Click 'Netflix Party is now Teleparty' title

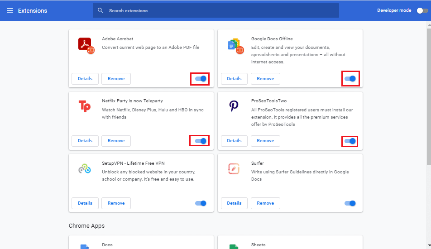pos(132,101)
